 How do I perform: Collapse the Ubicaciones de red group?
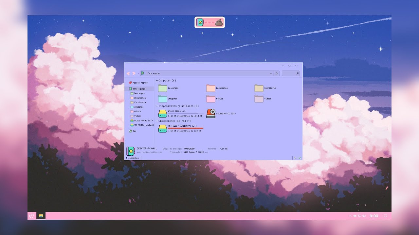tap(157, 121)
